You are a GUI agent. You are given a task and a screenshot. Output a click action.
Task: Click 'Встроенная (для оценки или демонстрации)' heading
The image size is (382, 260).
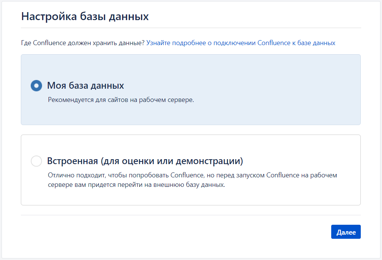pos(145,161)
